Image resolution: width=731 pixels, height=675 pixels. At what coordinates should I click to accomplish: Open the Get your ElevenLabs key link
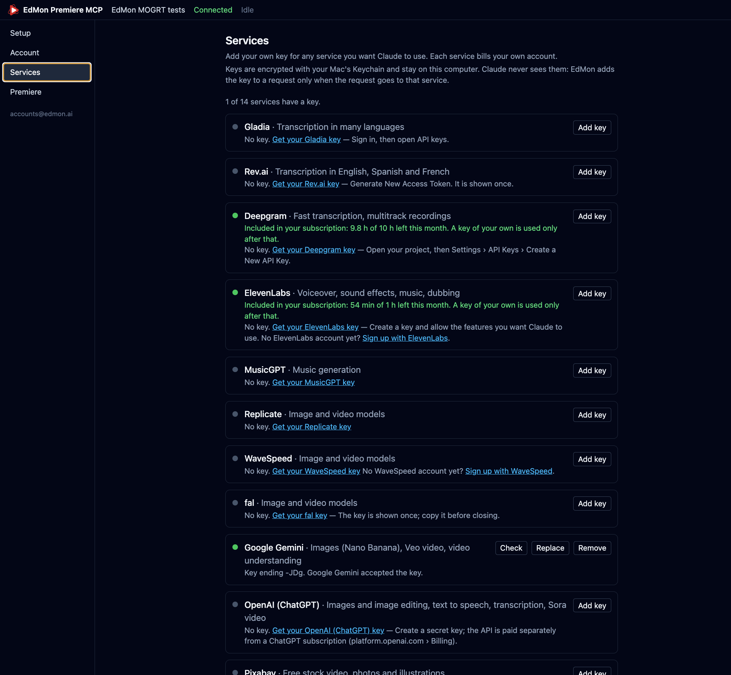pos(315,327)
